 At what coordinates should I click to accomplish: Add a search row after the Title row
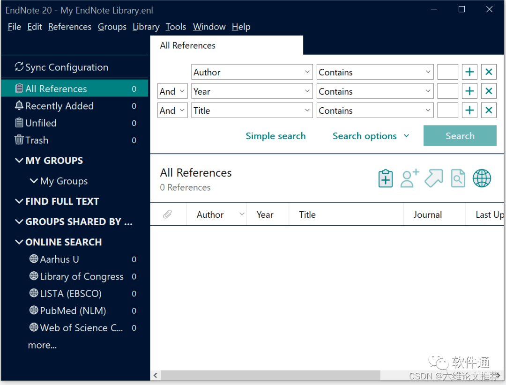point(469,111)
